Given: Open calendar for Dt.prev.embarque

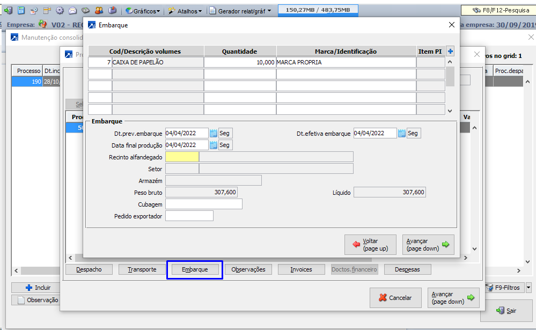Looking at the screenshot, I should click(x=213, y=133).
